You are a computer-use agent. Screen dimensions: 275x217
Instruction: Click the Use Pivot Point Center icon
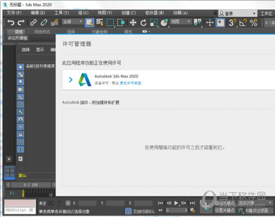(197, 23)
